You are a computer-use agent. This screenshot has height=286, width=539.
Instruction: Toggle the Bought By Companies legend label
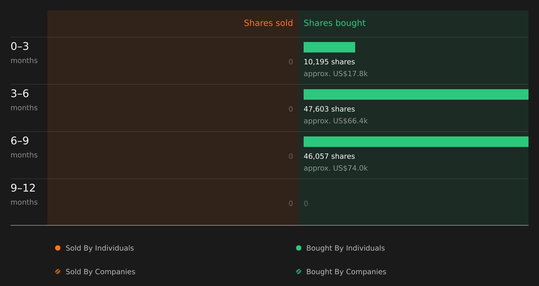point(346,272)
